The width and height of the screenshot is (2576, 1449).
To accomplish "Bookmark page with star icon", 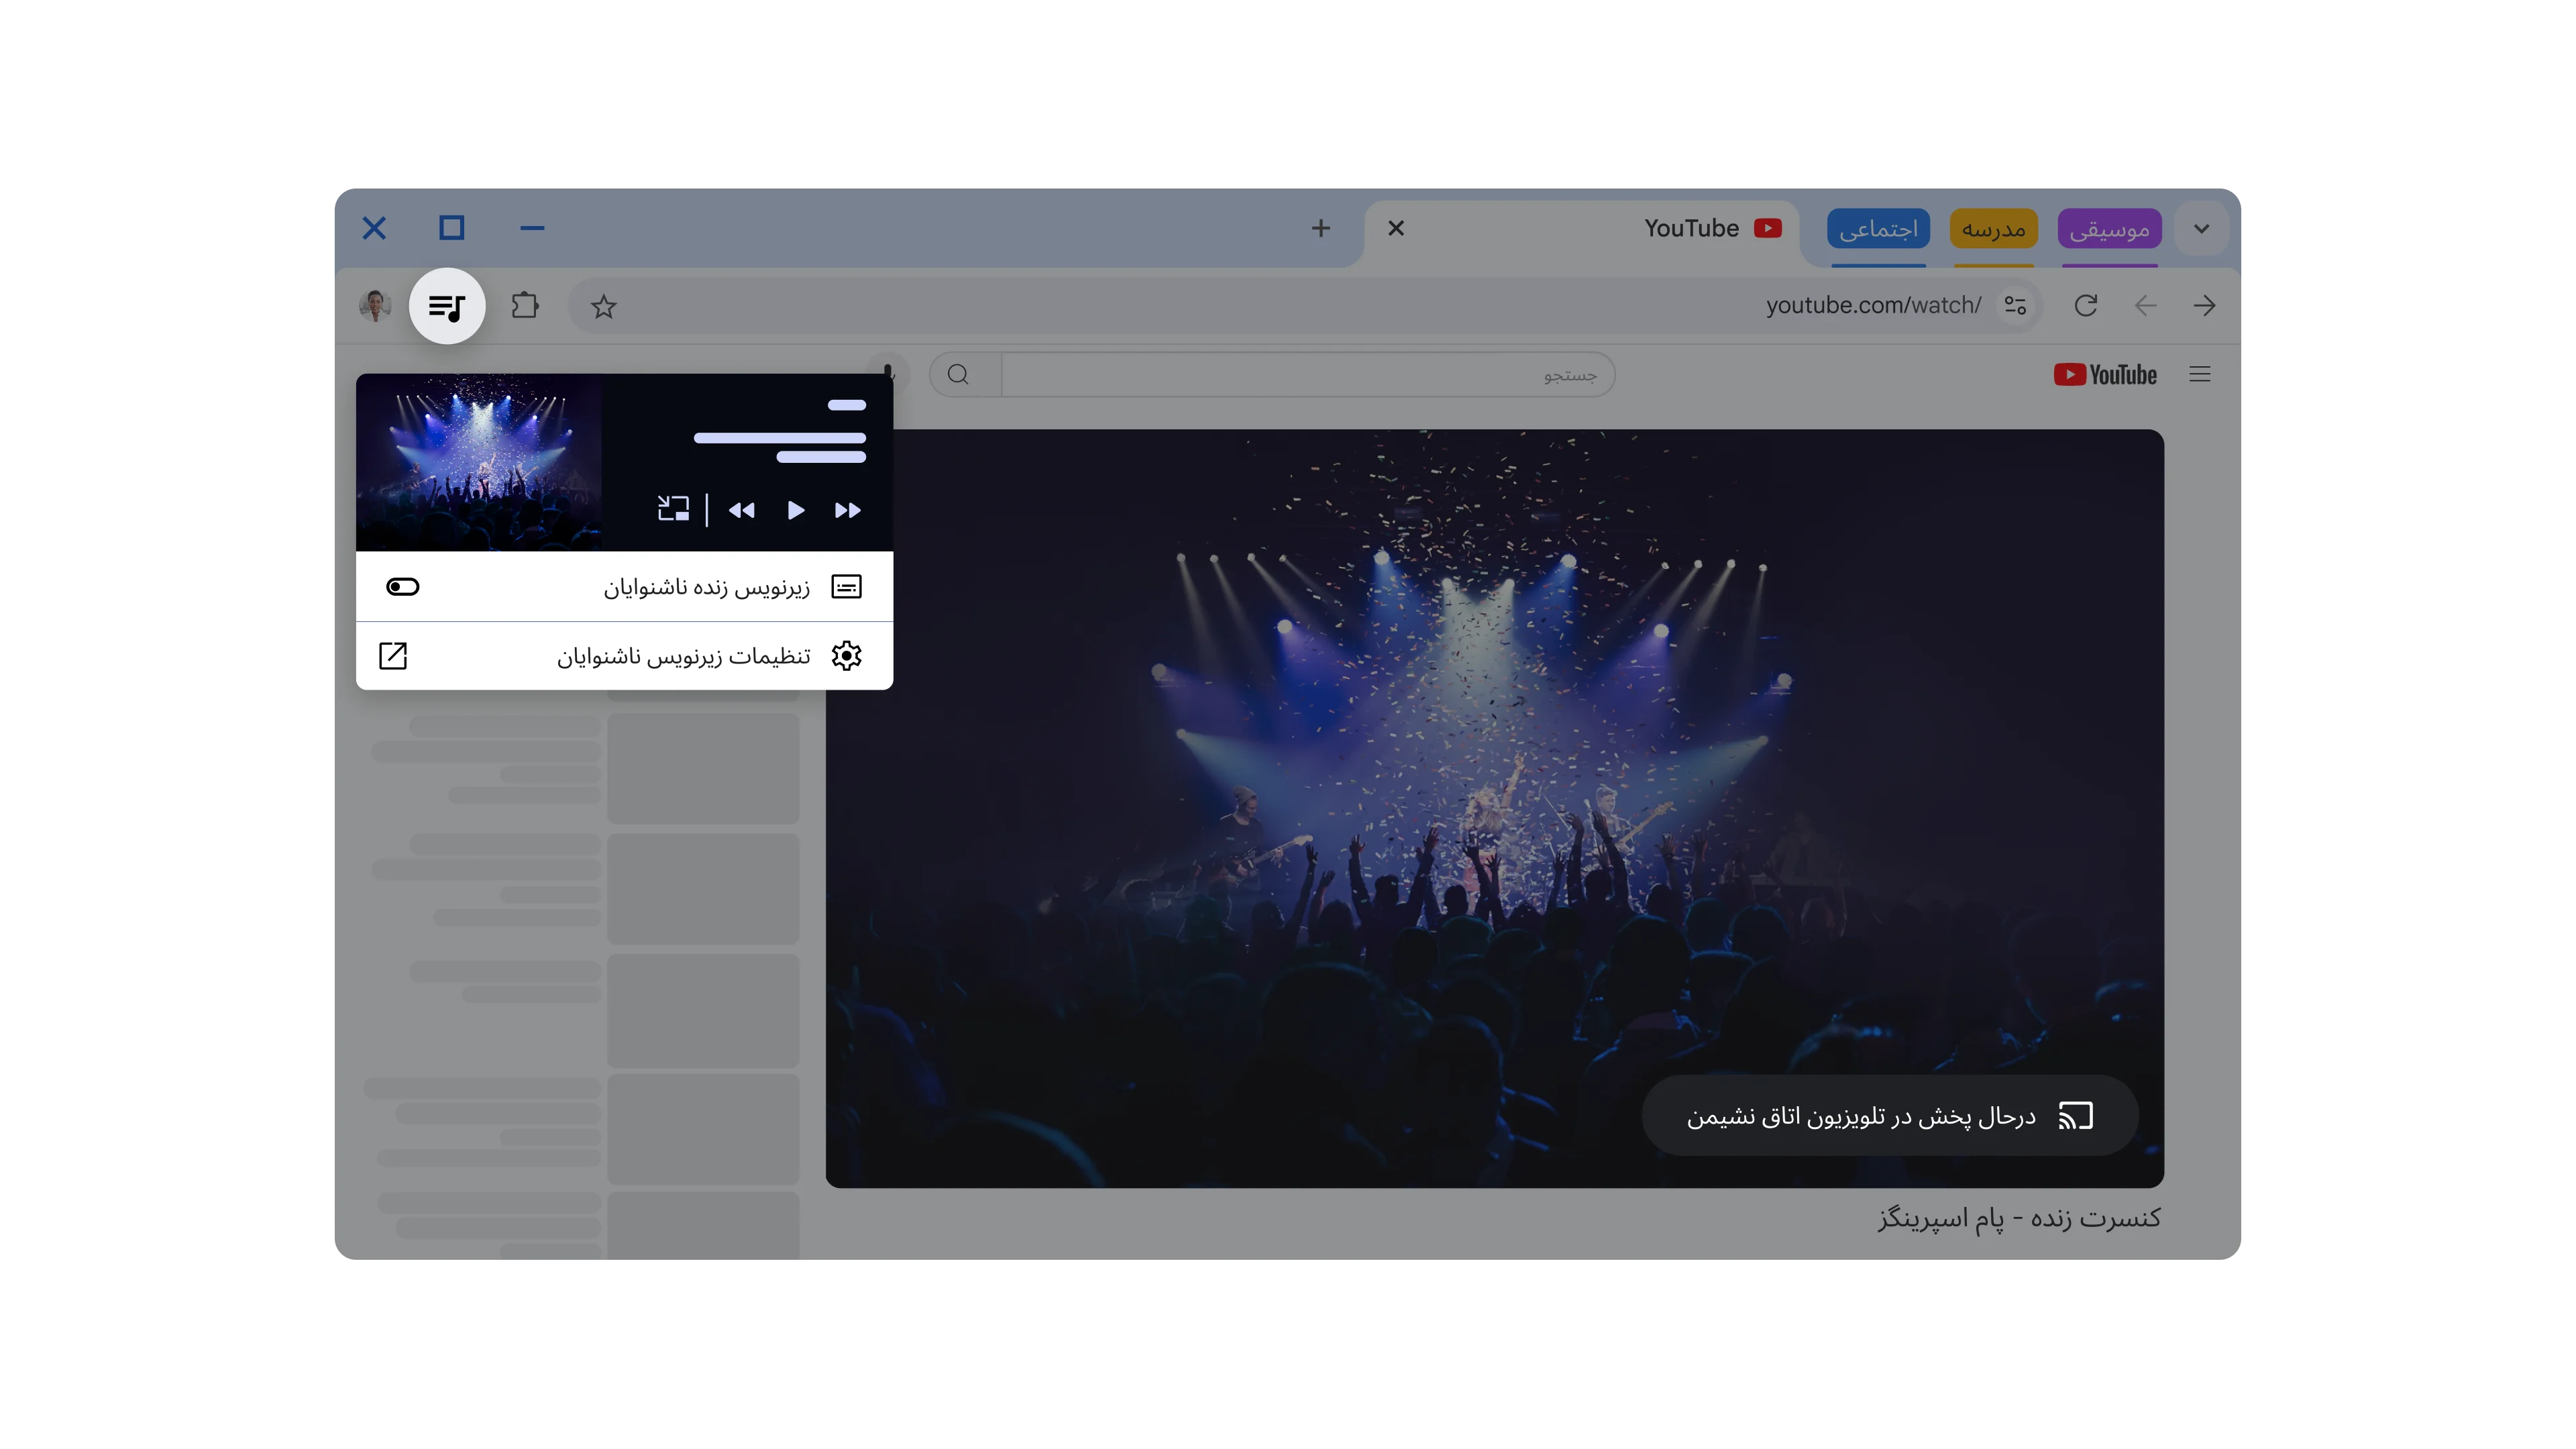I will pos(603,307).
